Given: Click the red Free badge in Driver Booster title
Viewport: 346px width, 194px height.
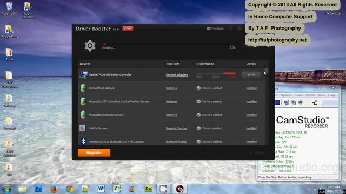Looking at the screenshot, I should [x=128, y=29].
